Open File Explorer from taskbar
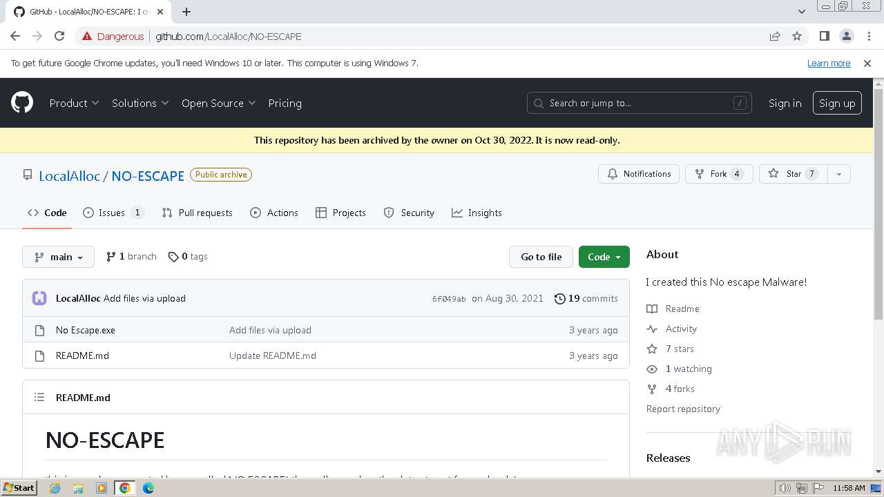 (x=78, y=488)
